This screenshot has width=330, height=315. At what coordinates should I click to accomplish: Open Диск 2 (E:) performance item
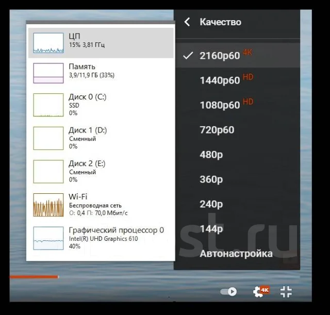(101, 171)
